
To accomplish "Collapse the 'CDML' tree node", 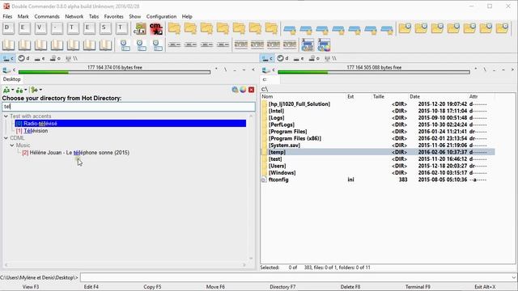I will (x=6, y=138).
